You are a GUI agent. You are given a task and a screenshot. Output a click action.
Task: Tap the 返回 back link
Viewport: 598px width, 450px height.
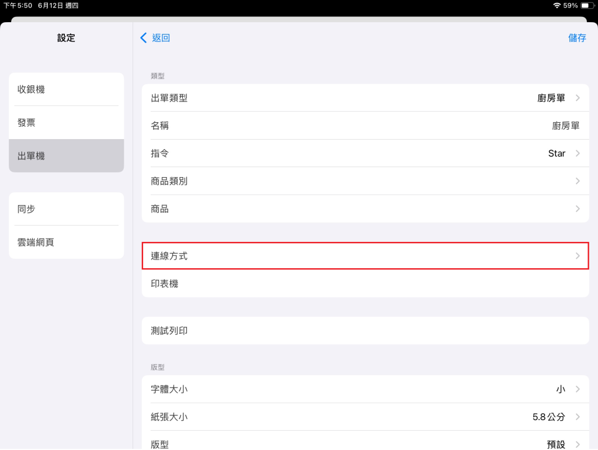[161, 38]
